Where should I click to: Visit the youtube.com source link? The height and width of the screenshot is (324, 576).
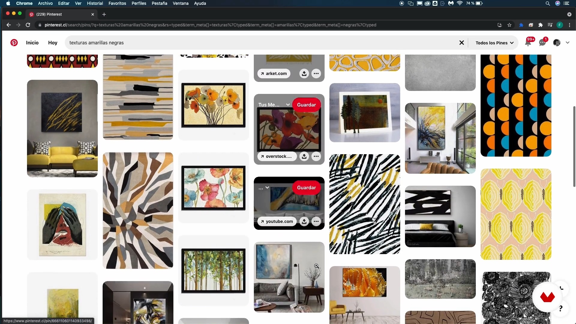(277, 221)
